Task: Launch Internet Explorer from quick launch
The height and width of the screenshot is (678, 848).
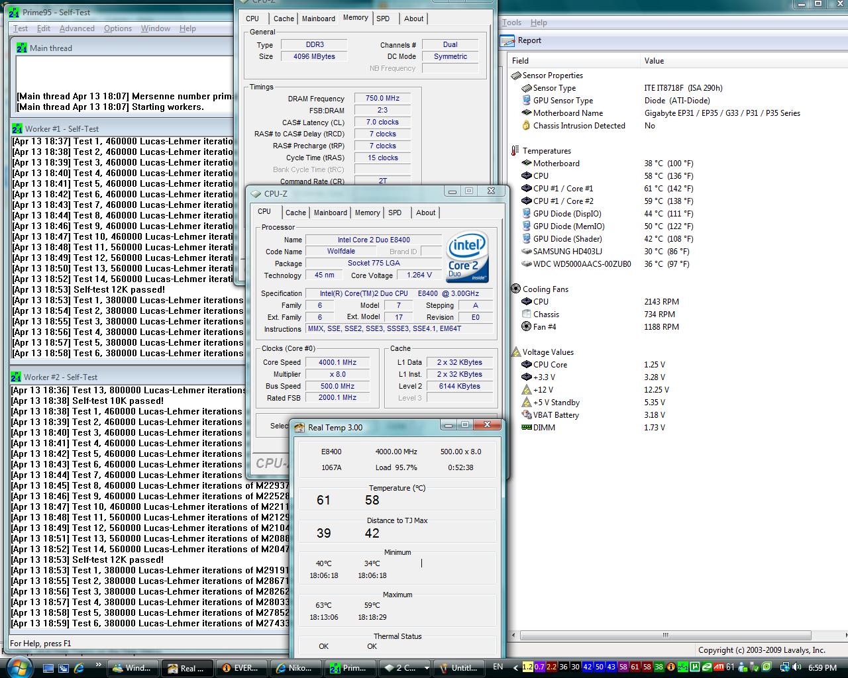Action: tap(79, 668)
